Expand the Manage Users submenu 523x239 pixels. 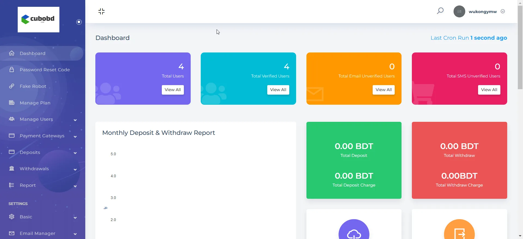(x=75, y=120)
